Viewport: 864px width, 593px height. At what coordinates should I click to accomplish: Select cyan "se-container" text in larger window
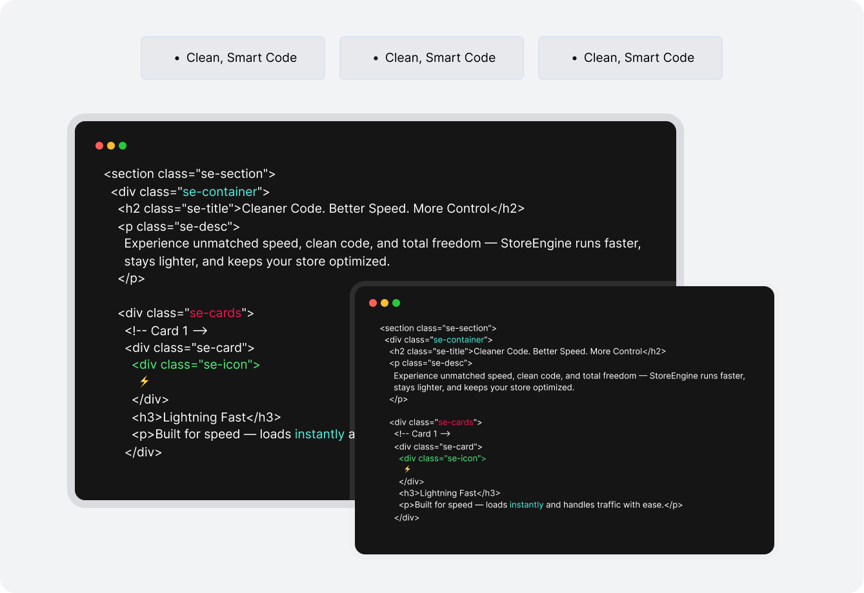[220, 191]
